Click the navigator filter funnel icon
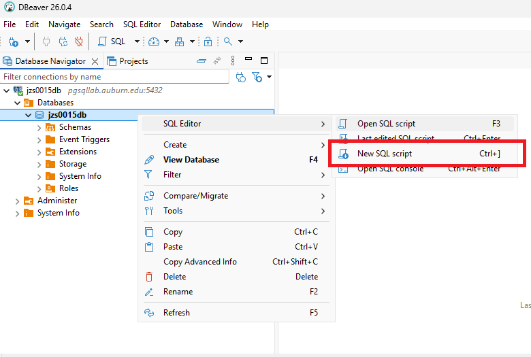 (257, 77)
